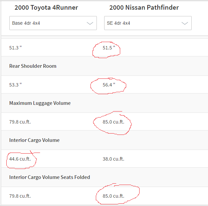Select the 85.0 cu.ft. value under Seats Folded
Screen dimensions: 208x206
[x=114, y=196]
